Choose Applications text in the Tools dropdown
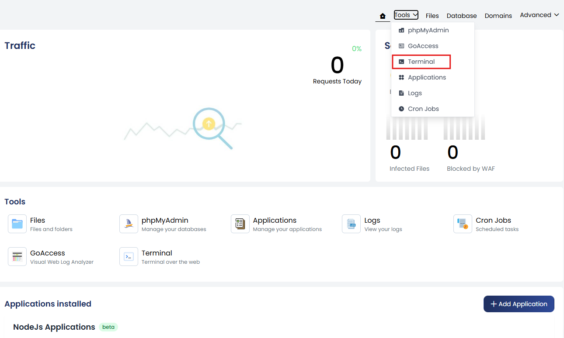Image resolution: width=564 pixels, height=338 pixels. click(x=427, y=77)
